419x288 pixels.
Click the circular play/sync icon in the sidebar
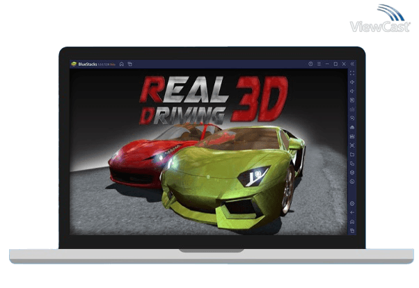tap(352, 118)
